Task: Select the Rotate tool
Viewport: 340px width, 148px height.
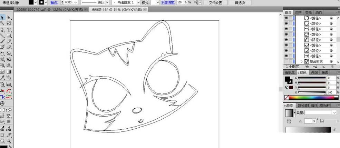Action: click(x=2, y=53)
